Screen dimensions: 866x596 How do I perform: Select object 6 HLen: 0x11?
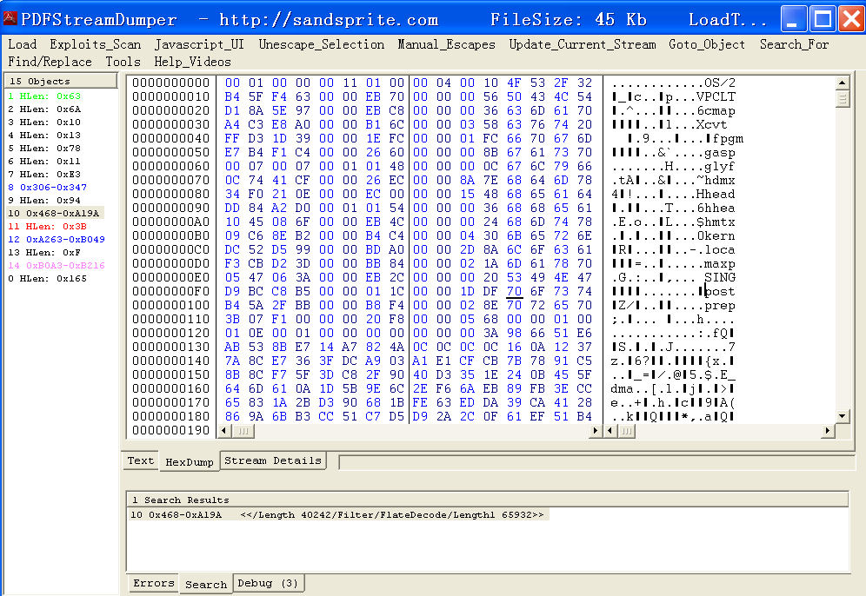pyautogui.click(x=44, y=162)
